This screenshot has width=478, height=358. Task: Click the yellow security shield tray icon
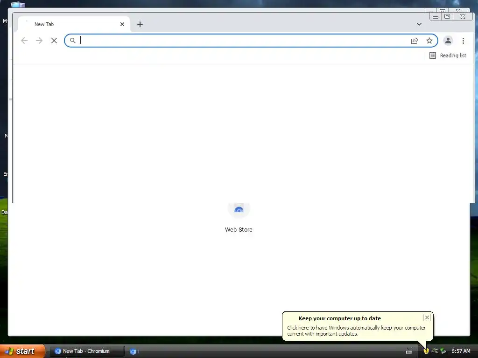click(426, 351)
